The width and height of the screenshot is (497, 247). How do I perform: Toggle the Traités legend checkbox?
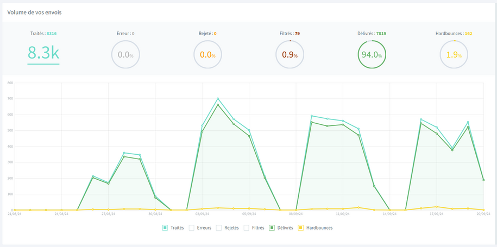(x=165, y=227)
